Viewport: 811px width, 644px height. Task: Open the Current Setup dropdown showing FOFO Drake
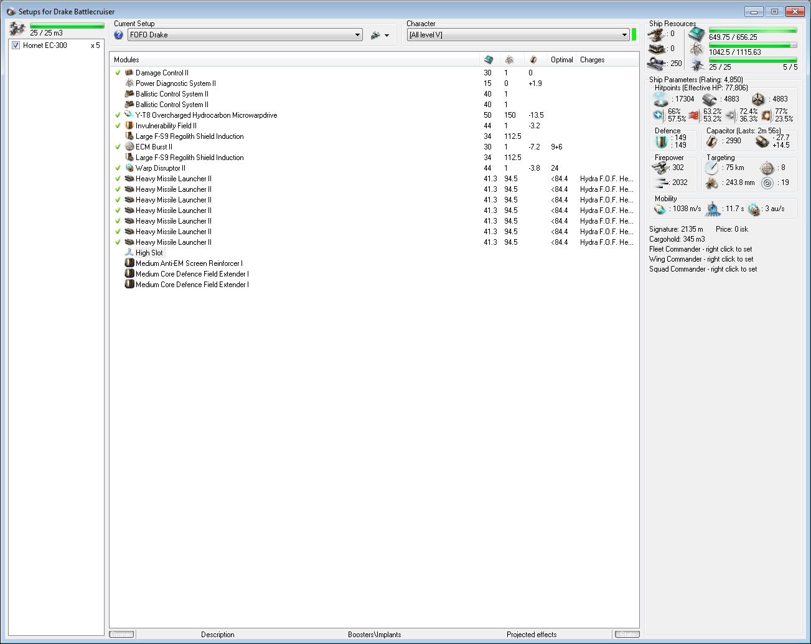(x=245, y=35)
